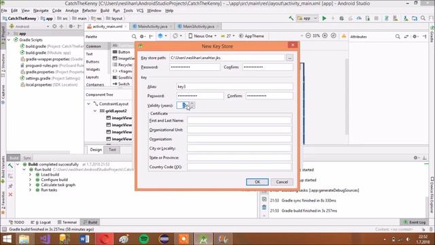This screenshot has width=435, height=245.
Task: Cancel the New Key Store dialog
Action: pos(282,182)
